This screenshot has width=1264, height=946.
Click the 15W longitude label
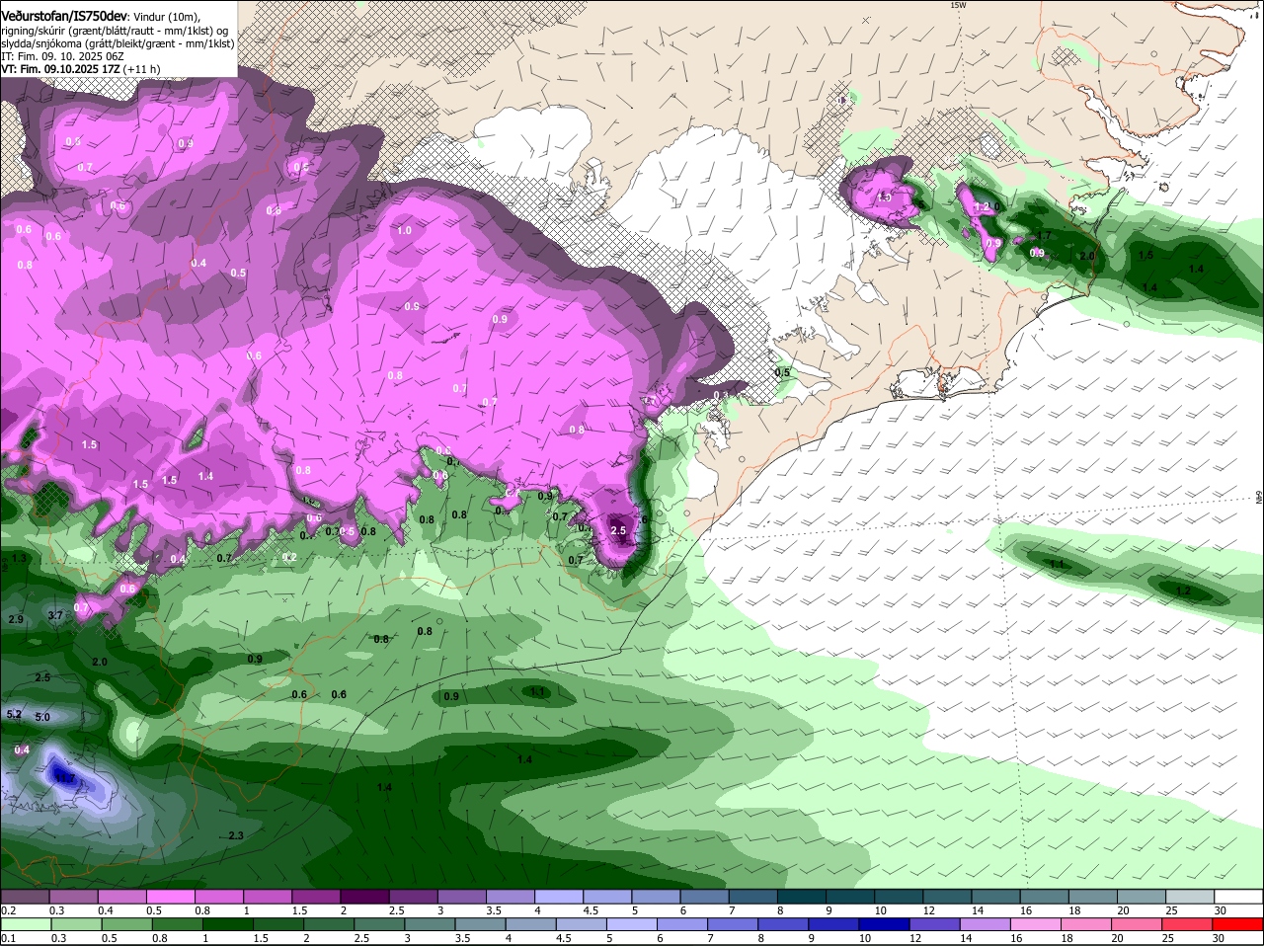[x=957, y=5]
